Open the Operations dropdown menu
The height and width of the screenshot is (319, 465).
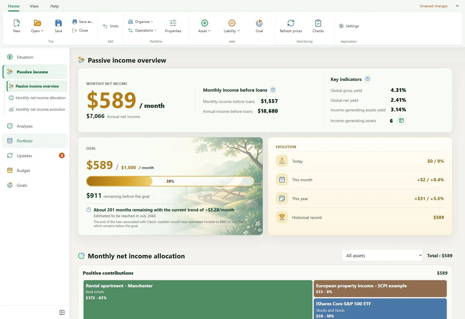pyautogui.click(x=142, y=30)
